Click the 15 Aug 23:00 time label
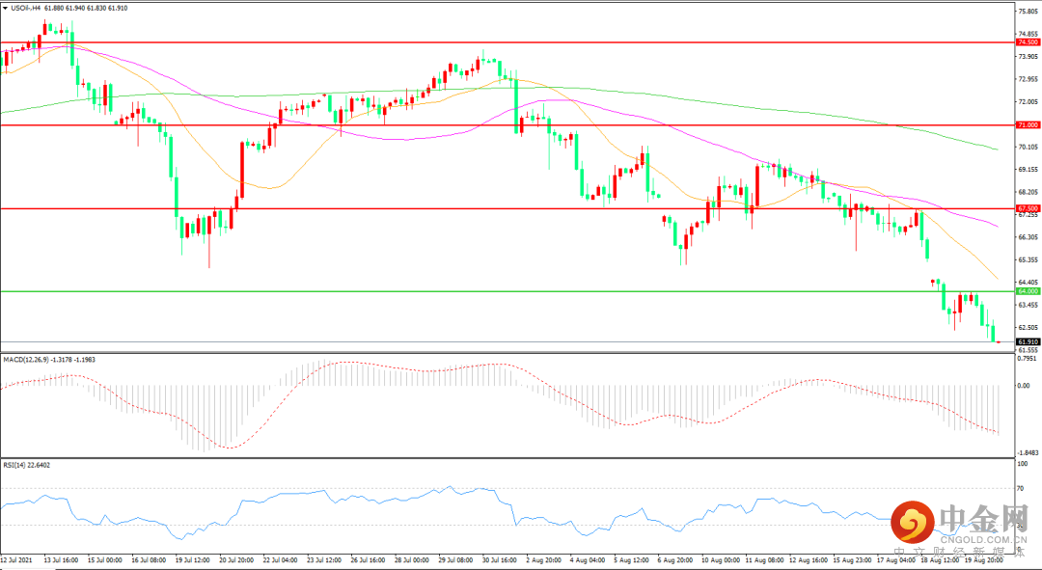 (x=851, y=560)
